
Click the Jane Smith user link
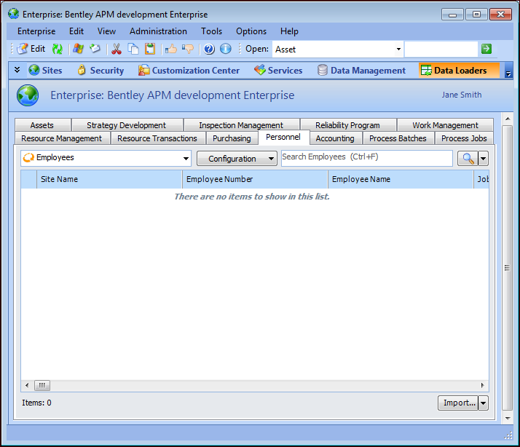(x=461, y=95)
